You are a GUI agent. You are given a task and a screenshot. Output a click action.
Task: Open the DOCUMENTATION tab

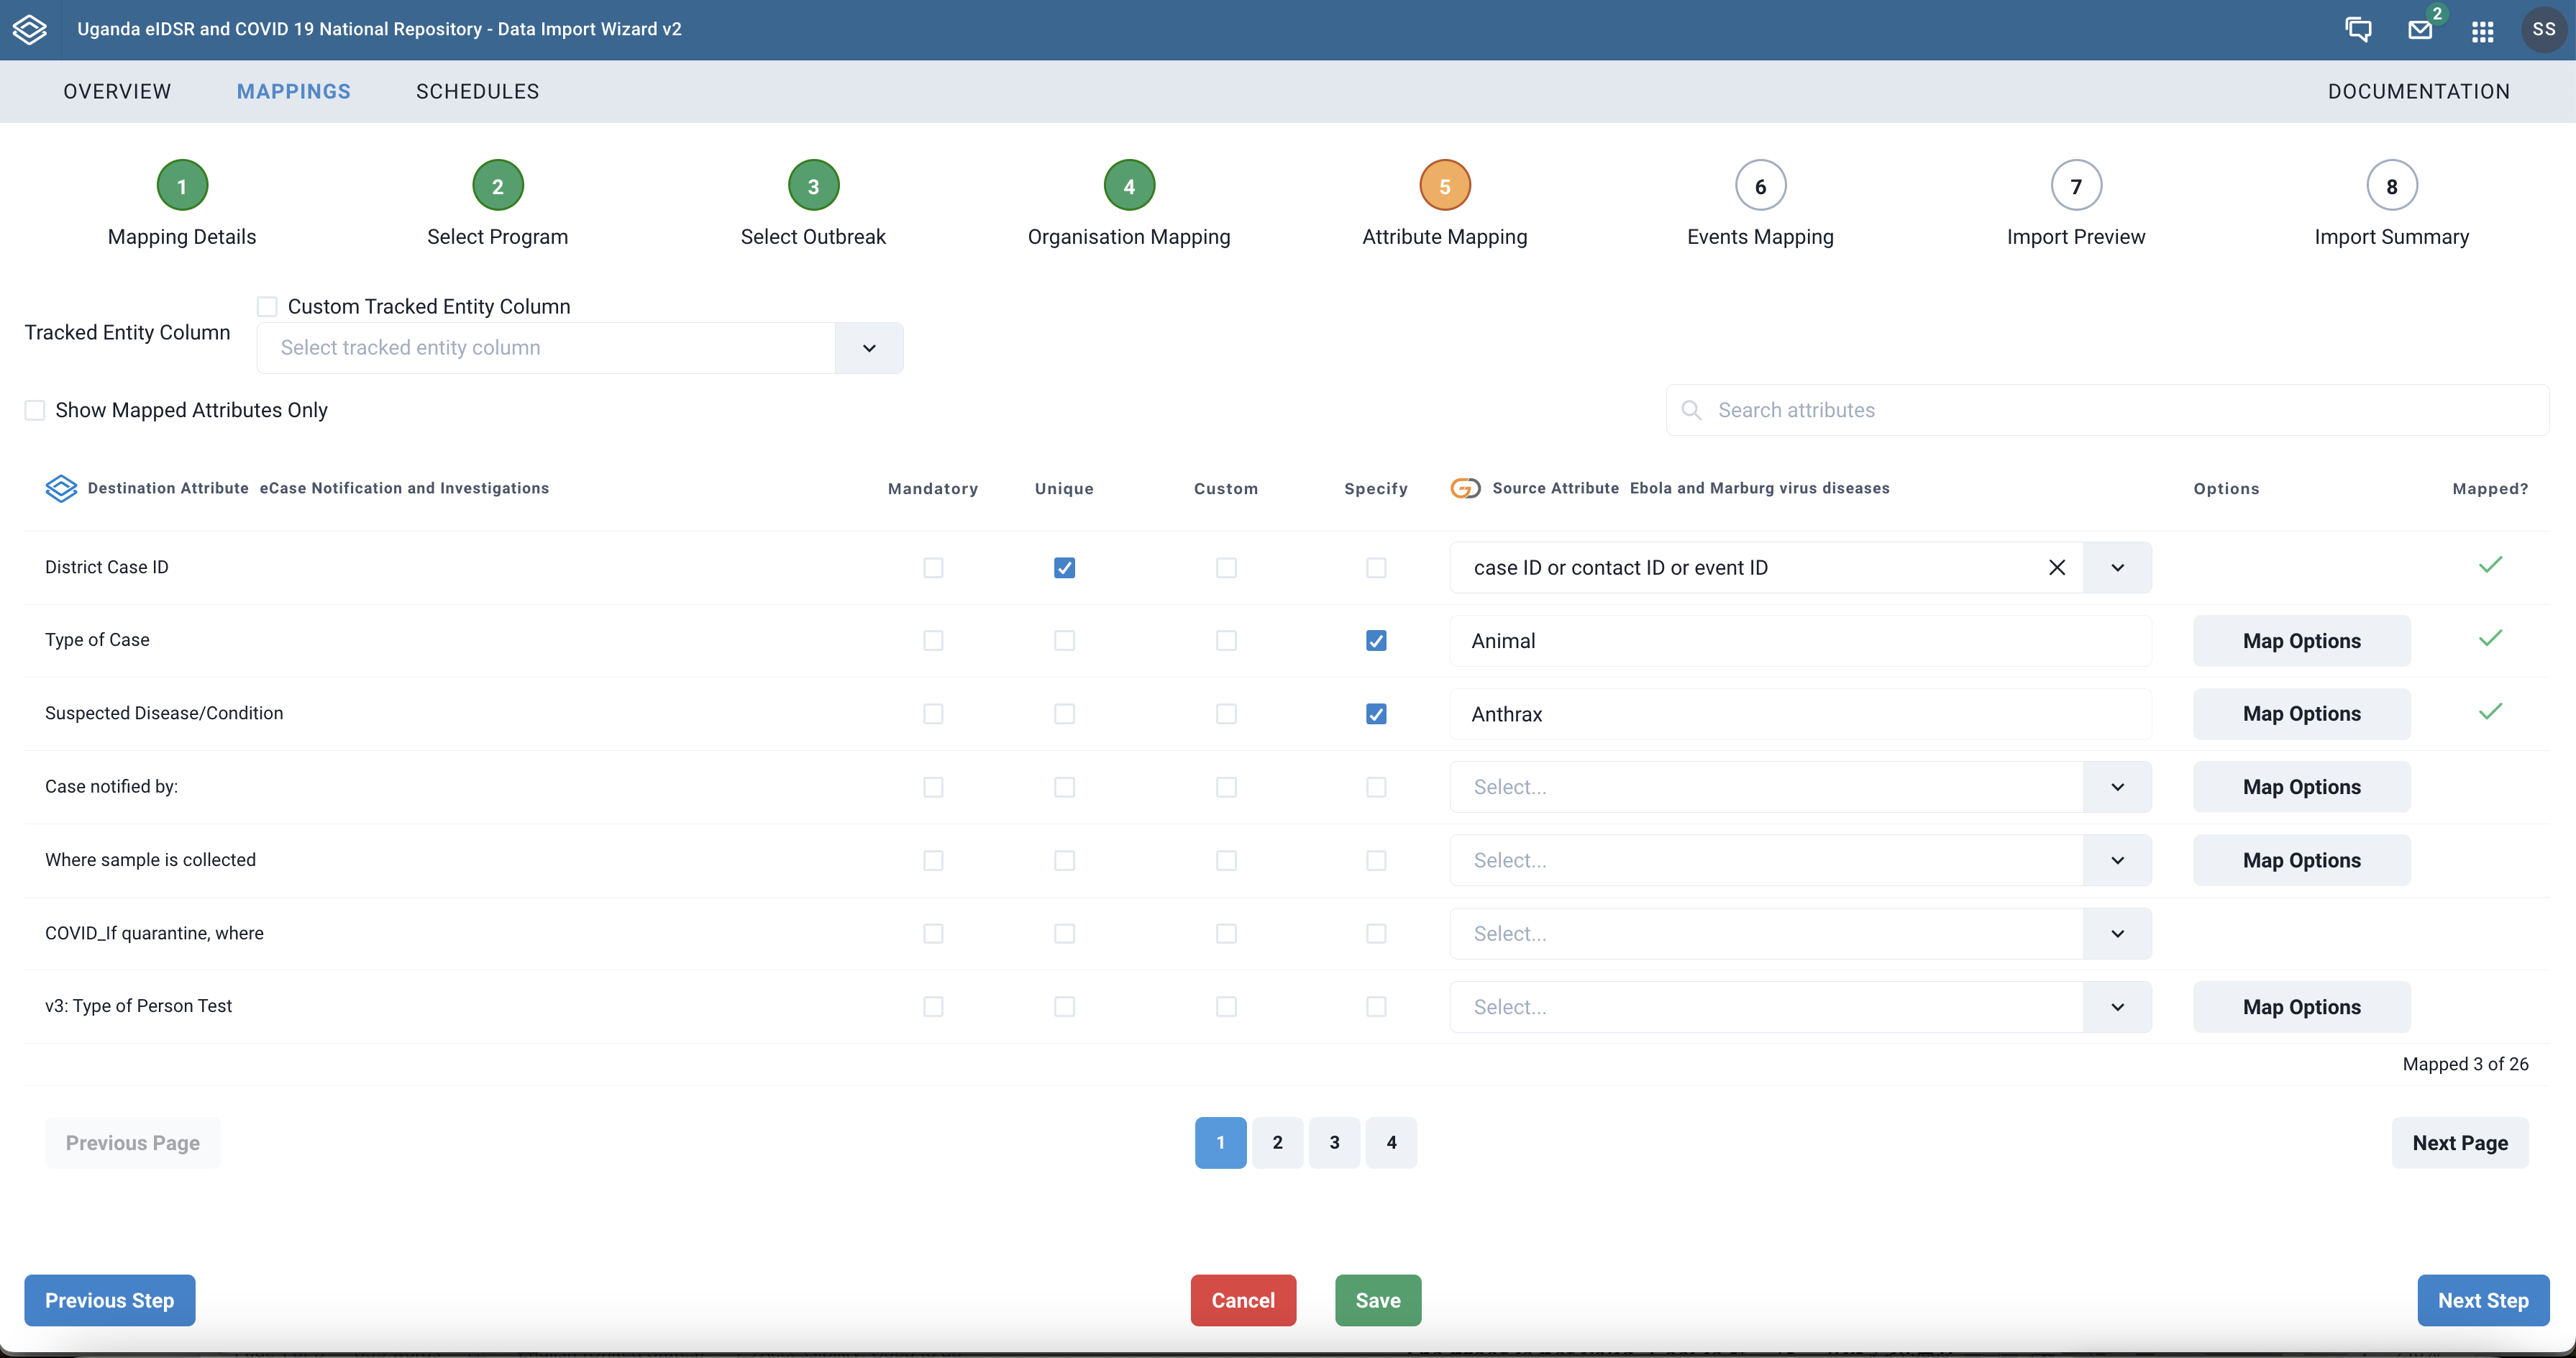pos(2418,91)
